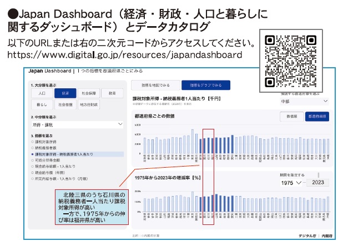Viewport: 343px width, 246px height.
Task: Click the QR code image
Action: [291, 61]
